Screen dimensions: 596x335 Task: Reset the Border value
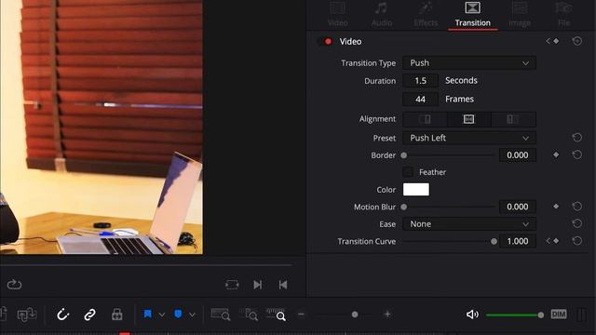[577, 154]
